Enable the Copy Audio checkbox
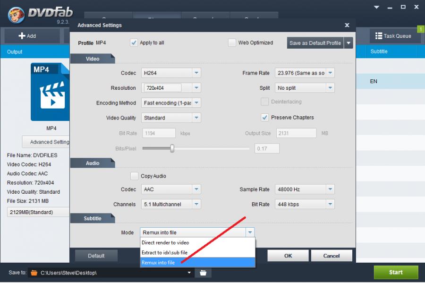 [134, 176]
